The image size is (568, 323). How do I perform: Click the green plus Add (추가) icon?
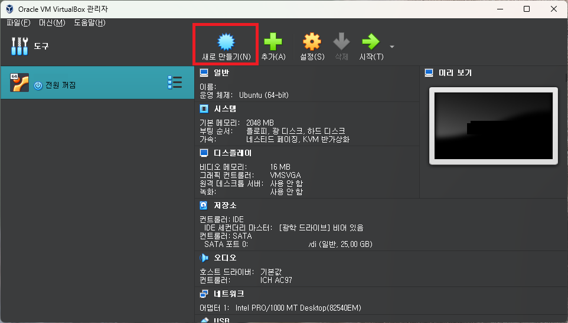coord(273,42)
